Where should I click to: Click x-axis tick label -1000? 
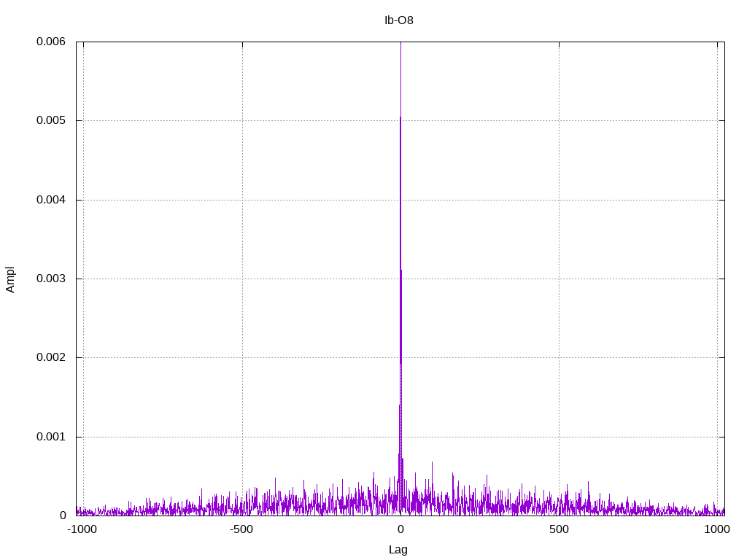coord(82,529)
